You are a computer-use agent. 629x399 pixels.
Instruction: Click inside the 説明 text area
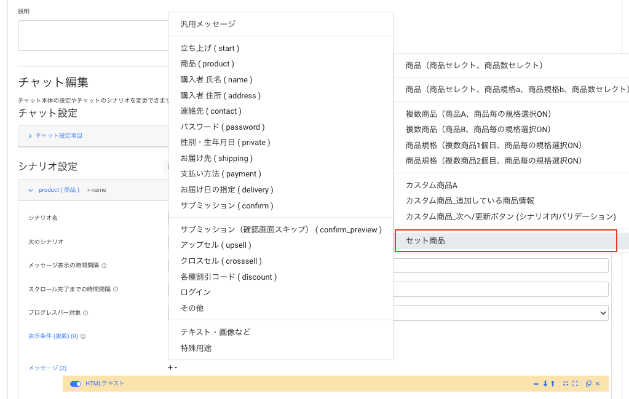coord(93,36)
